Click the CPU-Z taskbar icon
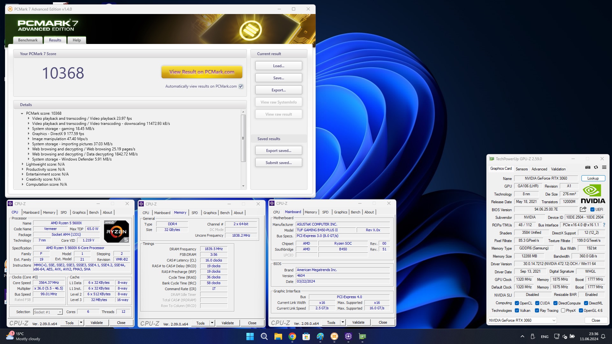 click(x=348, y=336)
